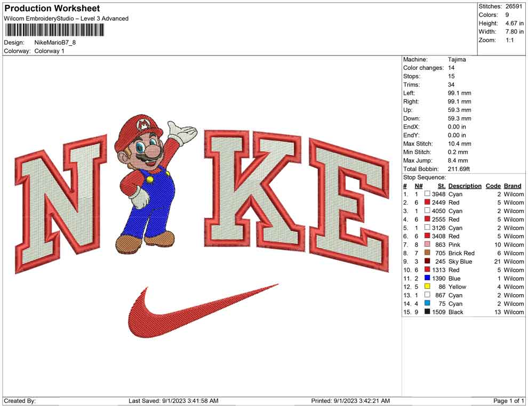Click the Stitches count 26591
The height and width of the screenshot is (406, 528).
(x=514, y=6)
